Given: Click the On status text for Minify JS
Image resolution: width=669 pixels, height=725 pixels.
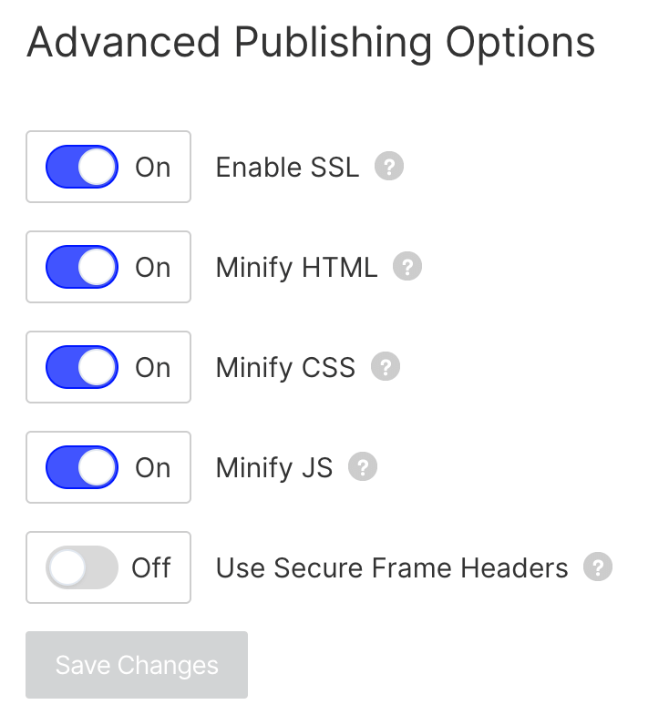Looking at the screenshot, I should [153, 468].
